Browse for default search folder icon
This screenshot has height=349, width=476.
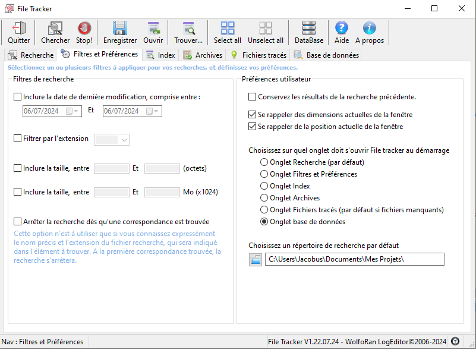(256, 259)
